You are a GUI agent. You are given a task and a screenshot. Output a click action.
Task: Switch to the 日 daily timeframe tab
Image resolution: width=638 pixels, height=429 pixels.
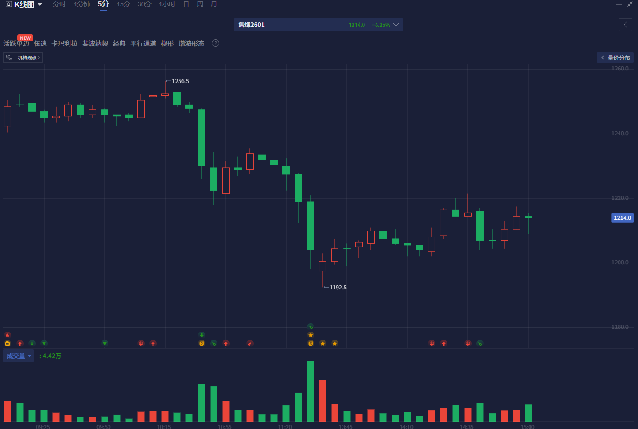pos(186,4)
